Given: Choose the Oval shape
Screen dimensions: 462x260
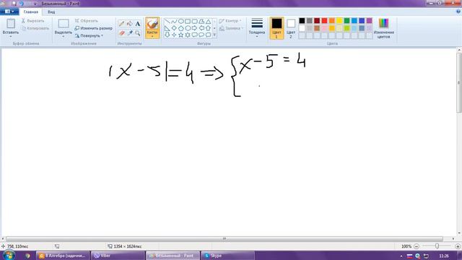Looking at the screenshot, I should pos(181,21).
